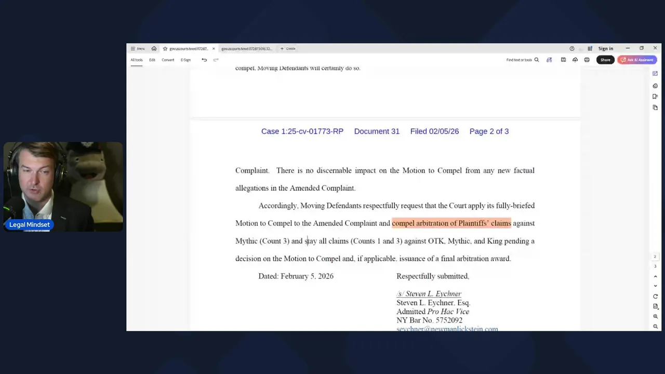Image resolution: width=665 pixels, height=374 pixels.
Task: Click the 'Dated: February 5, 2026' text
Action: pyautogui.click(x=296, y=276)
